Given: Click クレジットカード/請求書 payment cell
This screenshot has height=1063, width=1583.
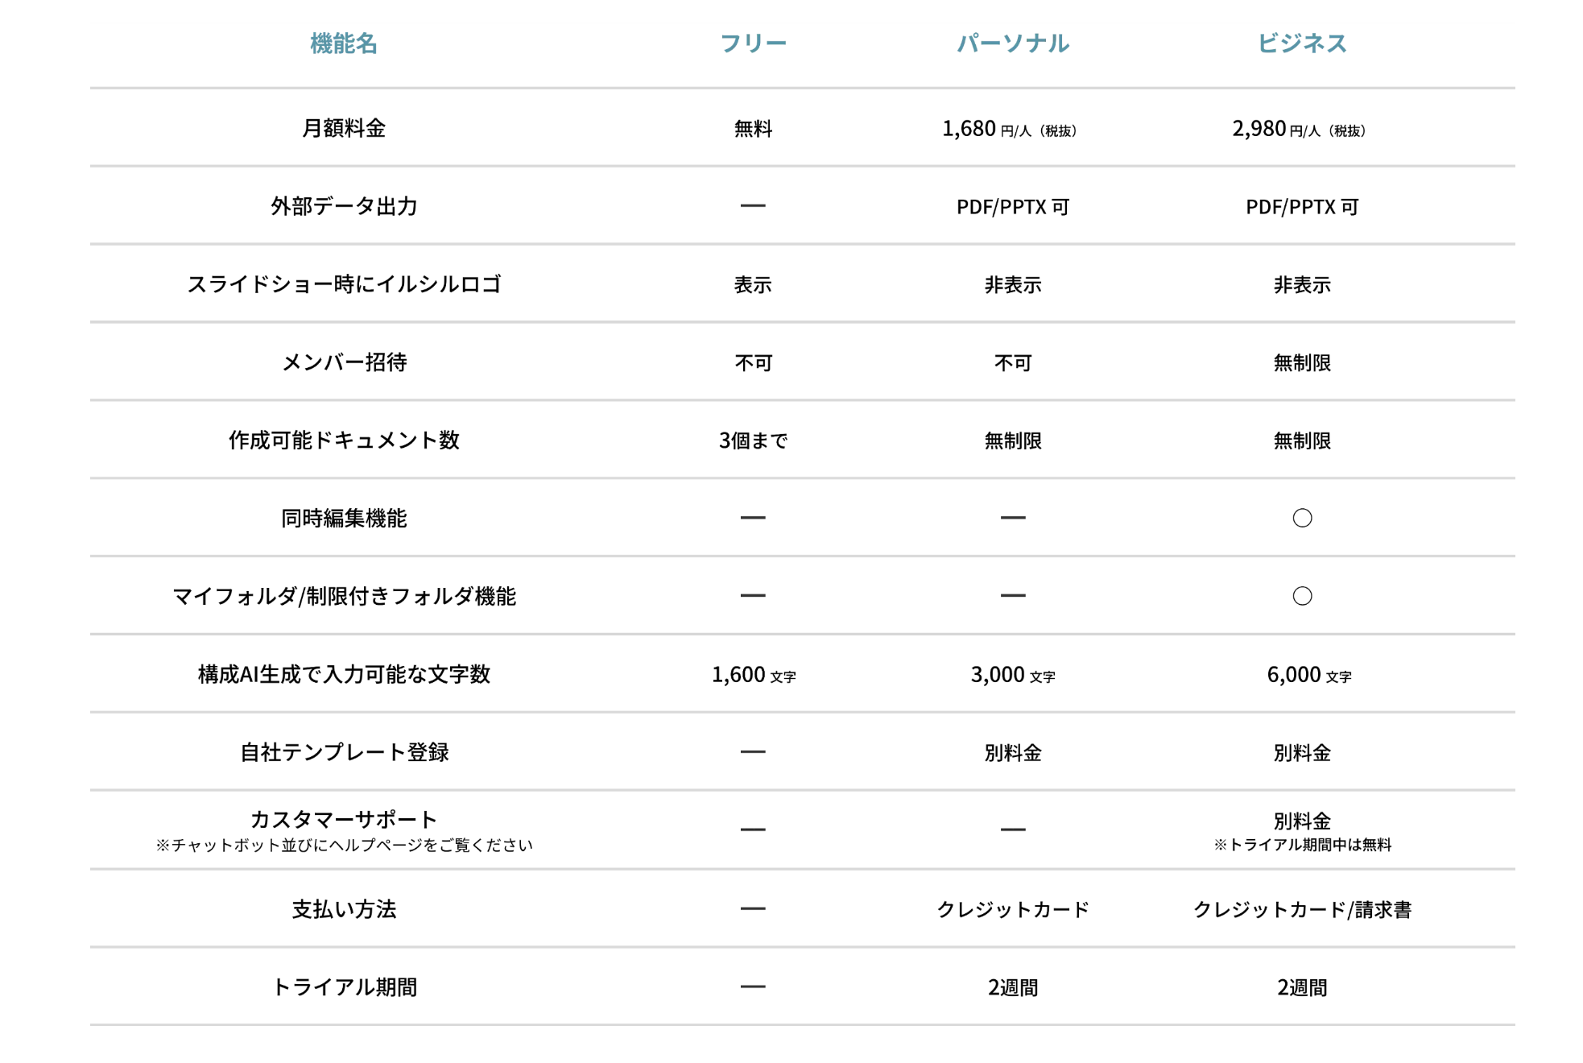Looking at the screenshot, I should point(1301,909).
